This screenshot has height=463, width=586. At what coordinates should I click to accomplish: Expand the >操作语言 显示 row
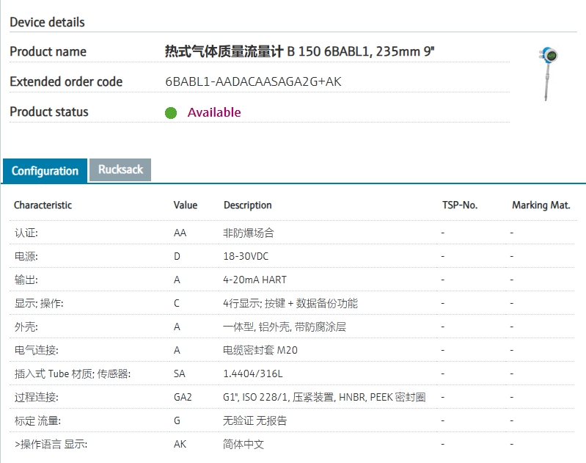coord(51,444)
